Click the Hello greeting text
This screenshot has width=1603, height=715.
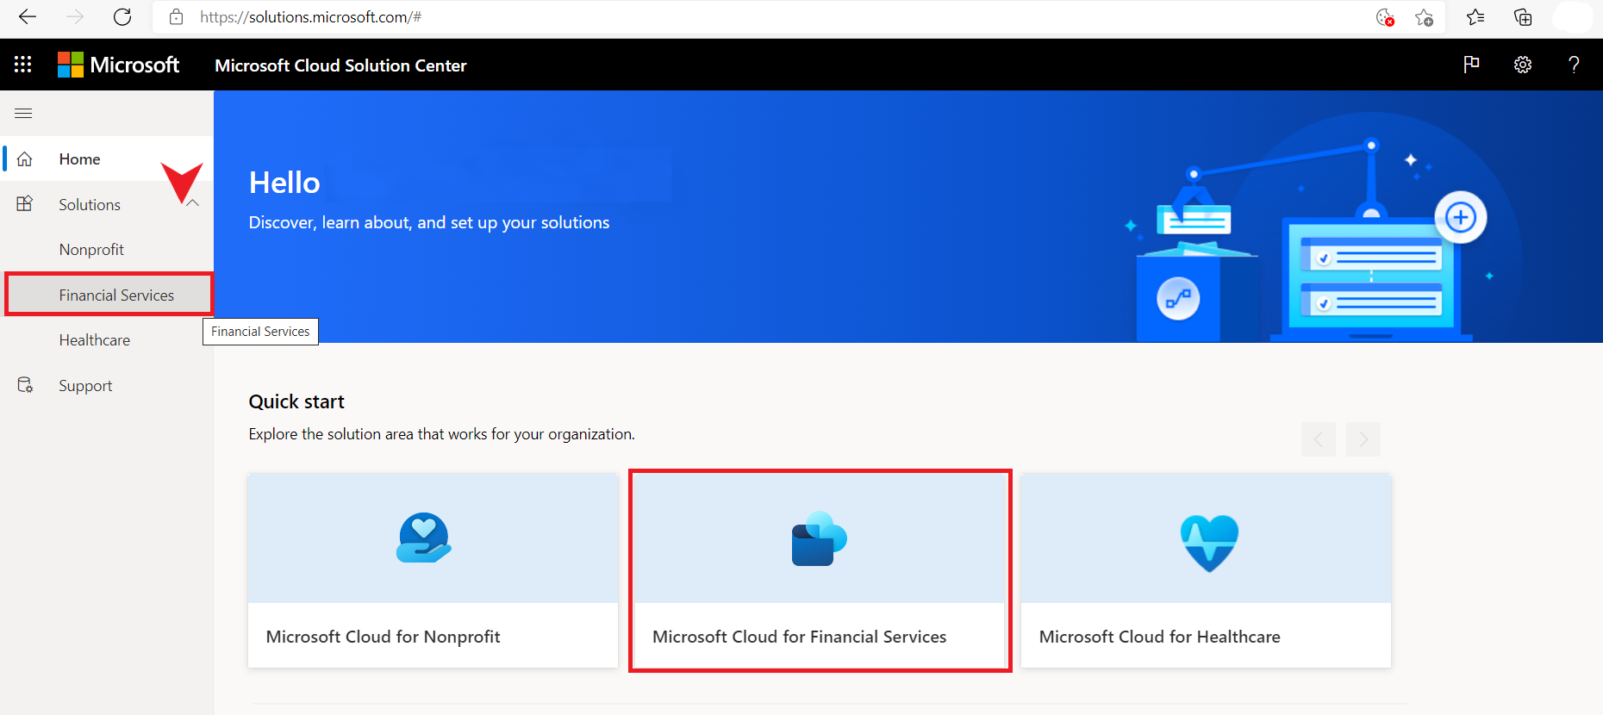pyautogui.click(x=284, y=183)
